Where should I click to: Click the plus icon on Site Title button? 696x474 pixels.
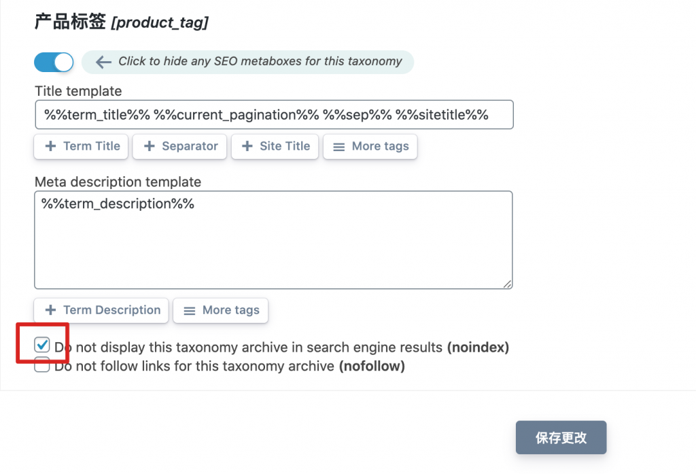(247, 146)
